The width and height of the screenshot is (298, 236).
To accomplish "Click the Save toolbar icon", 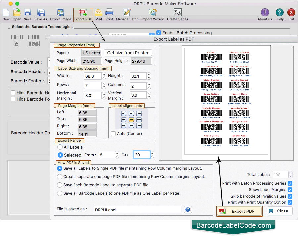I will (x=27, y=15).
